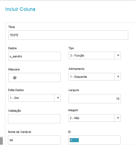Expand the Alinhamento dropdown arrow
Viewport: 136px width, 151px height.
[118, 77]
